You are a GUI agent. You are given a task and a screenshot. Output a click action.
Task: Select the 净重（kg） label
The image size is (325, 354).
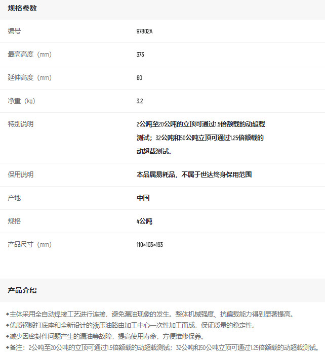tap(22, 101)
